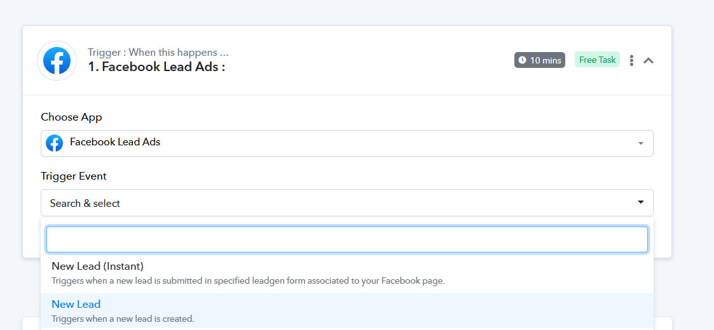This screenshot has height=330, width=714.
Task: Click the 'Trigger Event' field label
Action: click(x=74, y=176)
